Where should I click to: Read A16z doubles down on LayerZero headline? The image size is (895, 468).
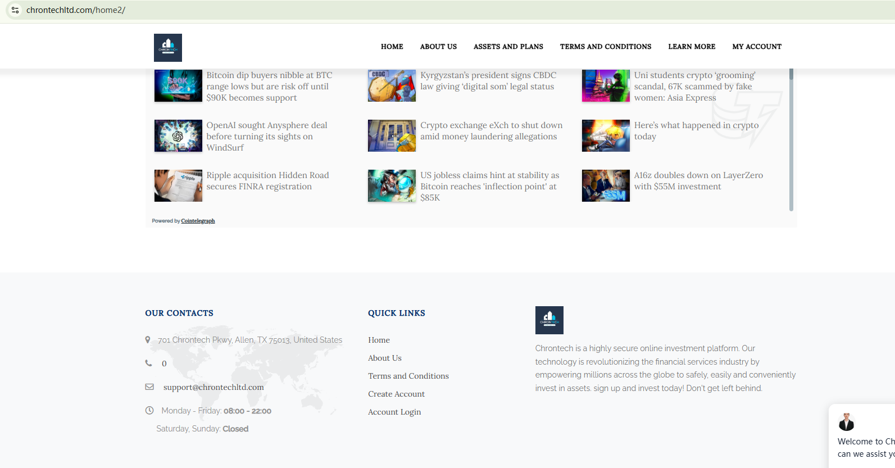699,181
